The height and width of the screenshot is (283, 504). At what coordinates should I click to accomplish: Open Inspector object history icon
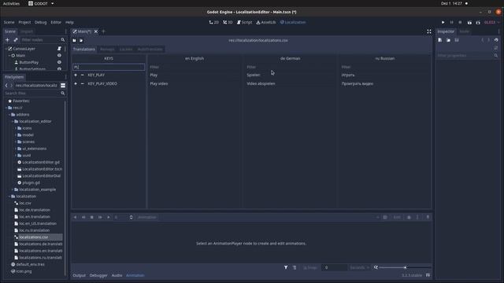[x=496, y=40]
